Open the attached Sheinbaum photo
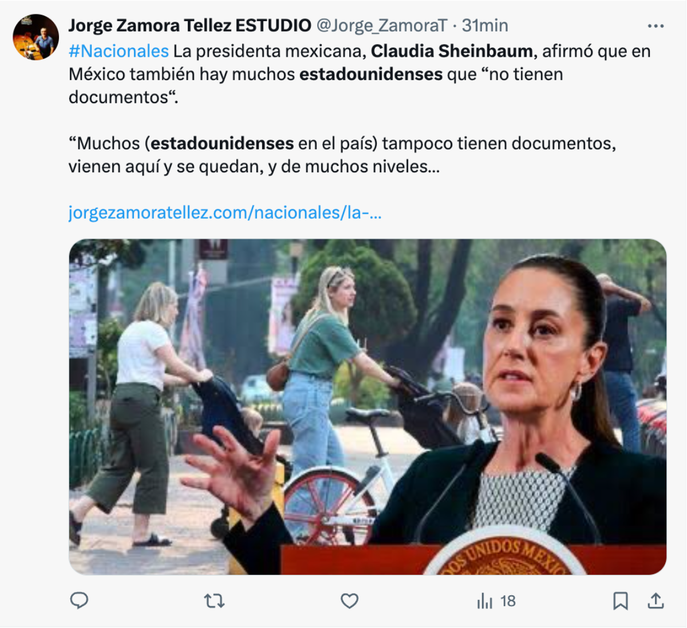This screenshot has height=628, width=687. (x=368, y=406)
